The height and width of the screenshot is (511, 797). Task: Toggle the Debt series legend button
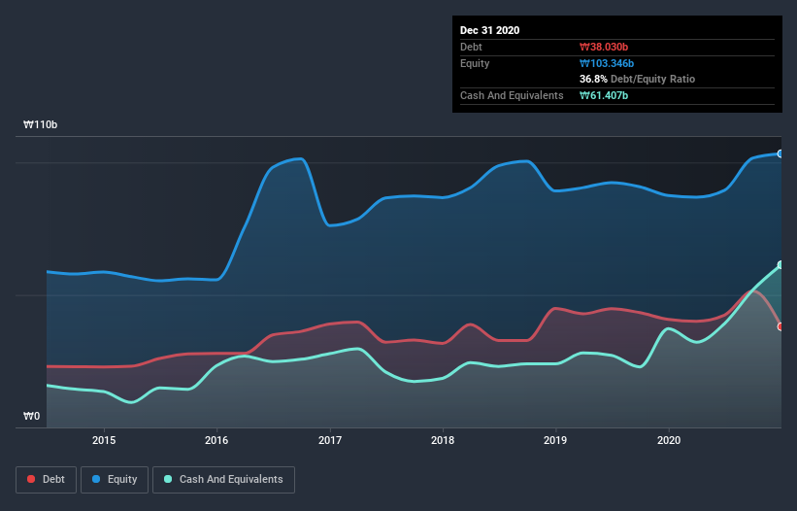pos(46,480)
